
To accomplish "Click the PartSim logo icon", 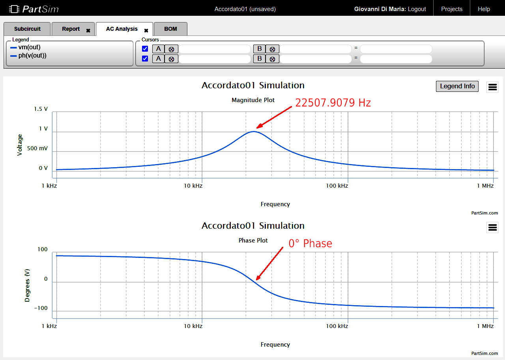I will pos(13,8).
